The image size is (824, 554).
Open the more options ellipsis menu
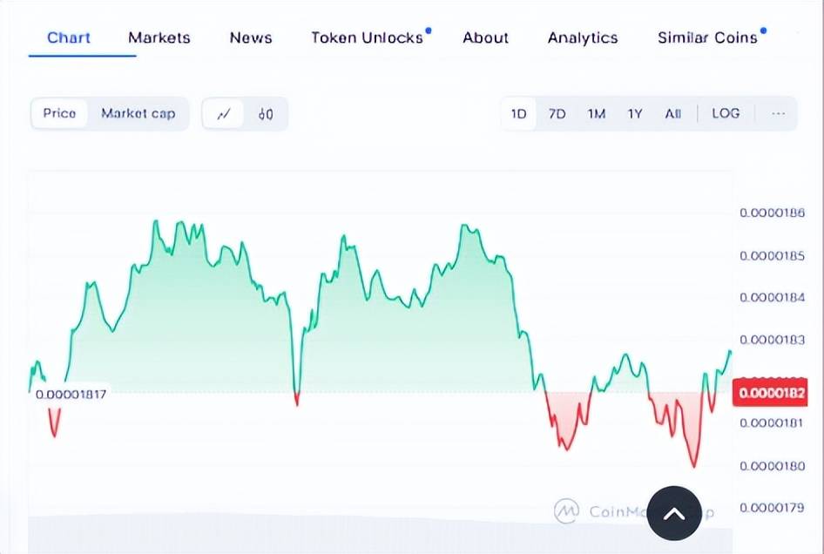[778, 114]
